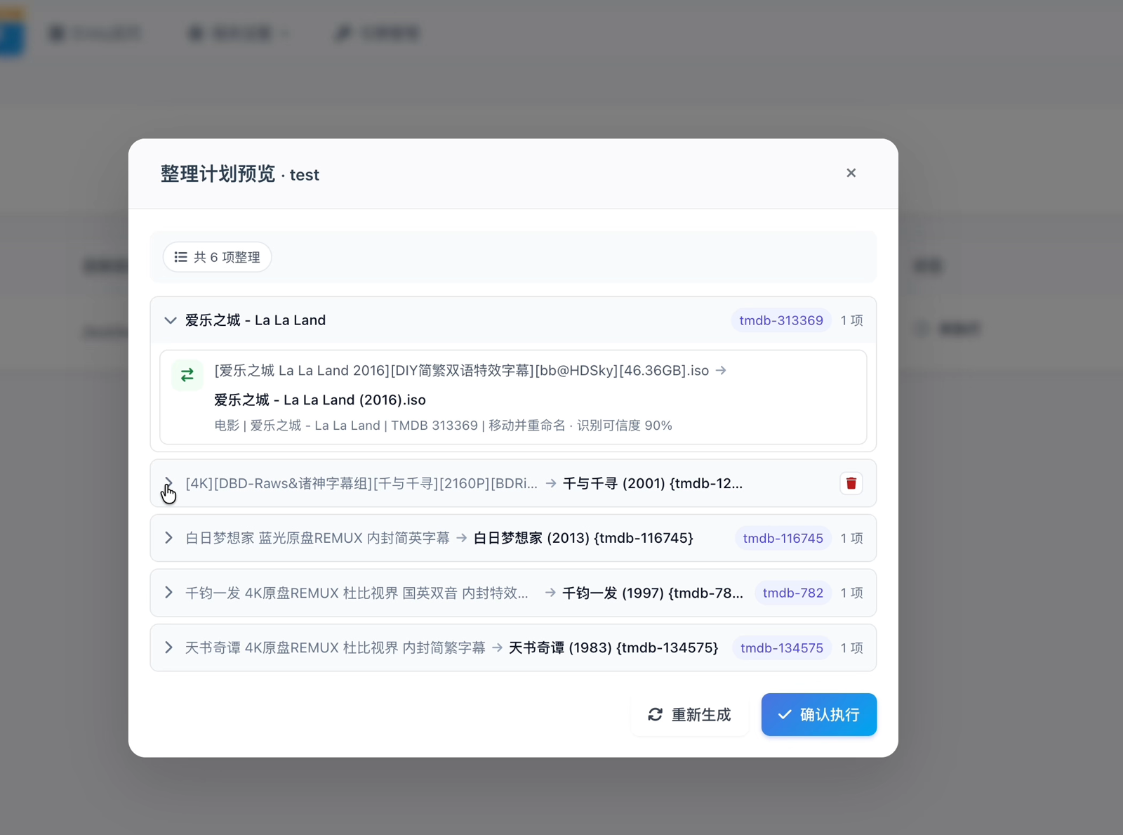Click the 千钧一发 (1997) target name
Viewport: 1123px width, 835px height.
coord(653,593)
